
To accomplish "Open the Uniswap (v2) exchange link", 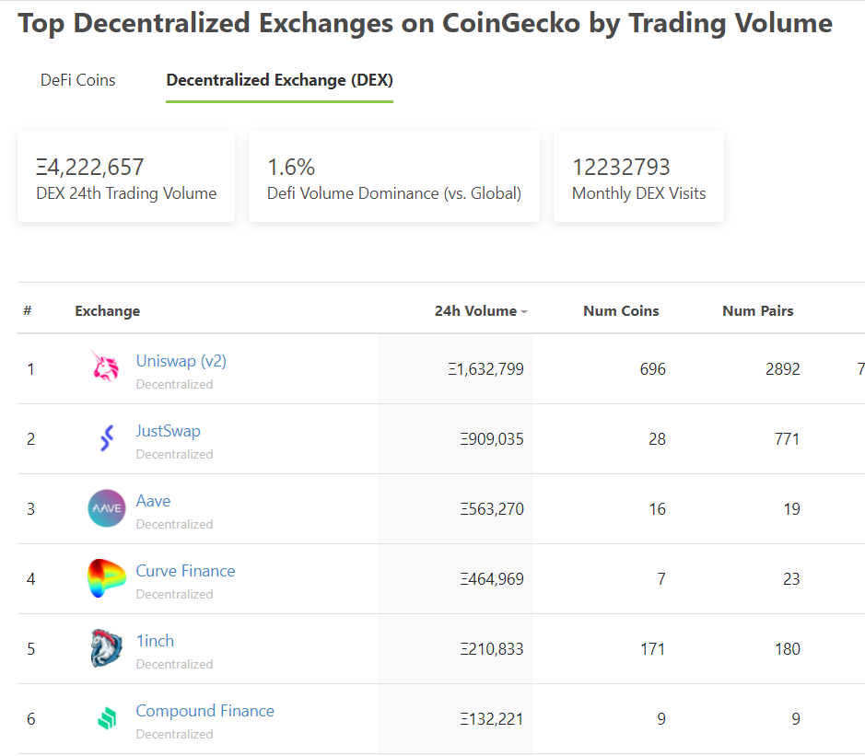I will pyautogui.click(x=181, y=361).
